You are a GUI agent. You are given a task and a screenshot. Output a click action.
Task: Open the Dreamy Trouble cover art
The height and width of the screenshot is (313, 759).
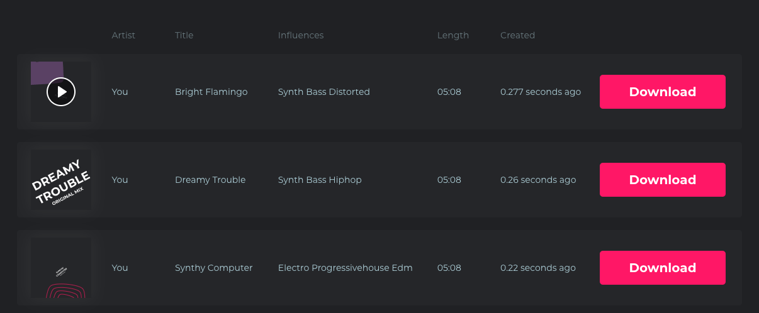[61, 180]
